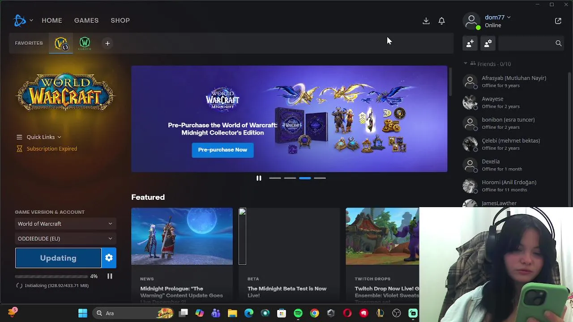Click the update progress bar

coord(51,276)
